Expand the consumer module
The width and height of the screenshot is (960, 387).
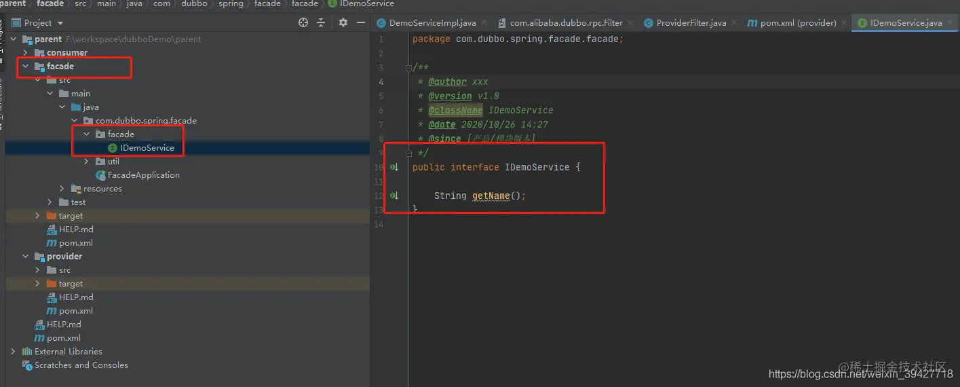[x=26, y=53]
